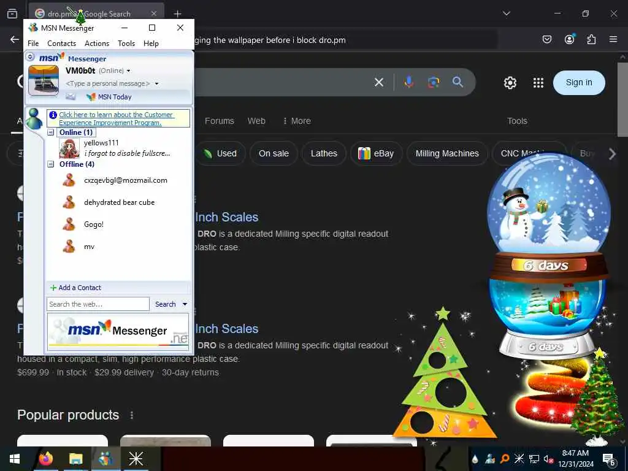This screenshot has width=628, height=471.
Task: Apply the Lathes filter chip
Action: coord(324,153)
